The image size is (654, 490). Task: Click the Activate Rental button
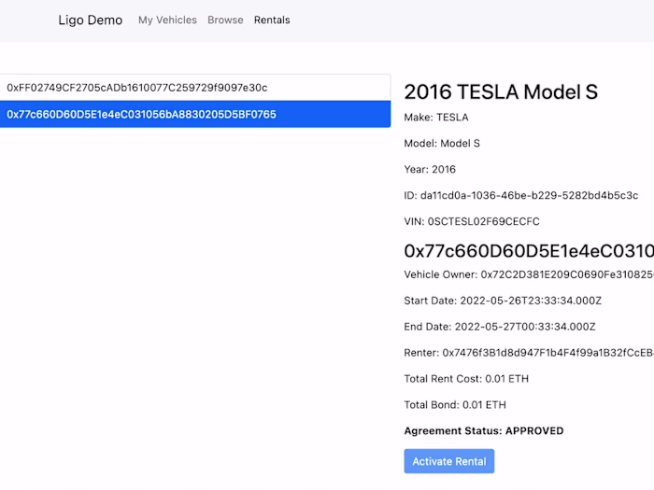pos(449,461)
